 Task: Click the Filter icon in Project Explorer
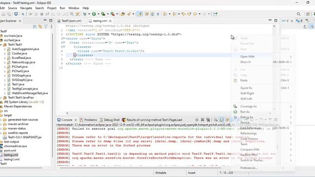click(x=46, y=27)
